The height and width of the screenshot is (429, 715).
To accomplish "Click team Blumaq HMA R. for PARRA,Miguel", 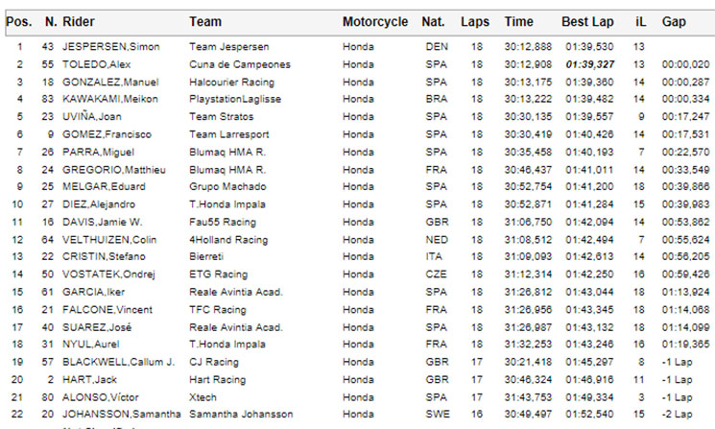I will click(x=227, y=153).
